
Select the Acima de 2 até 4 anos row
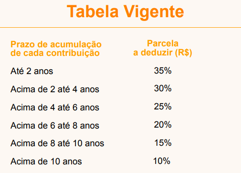(55, 89)
